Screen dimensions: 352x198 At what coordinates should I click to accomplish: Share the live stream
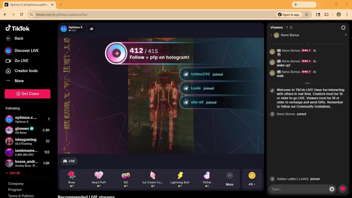92,29
